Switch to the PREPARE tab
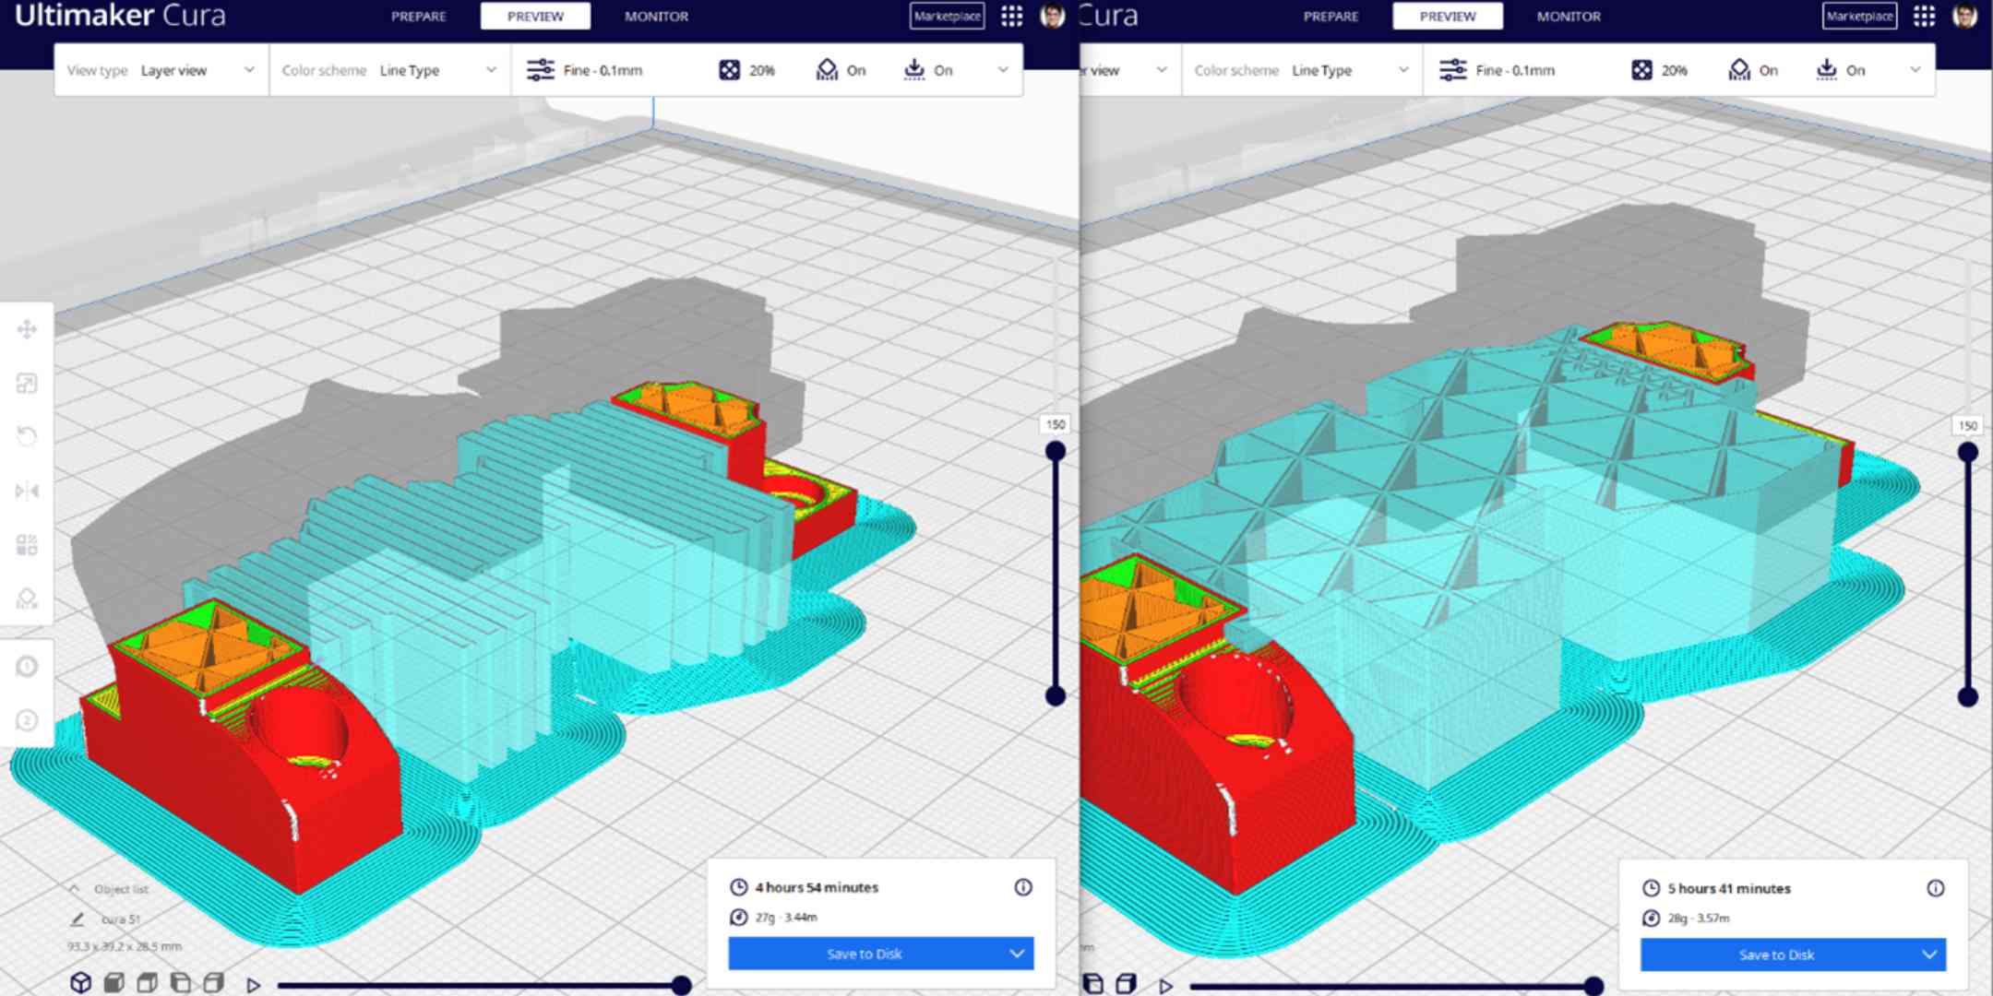 point(420,16)
